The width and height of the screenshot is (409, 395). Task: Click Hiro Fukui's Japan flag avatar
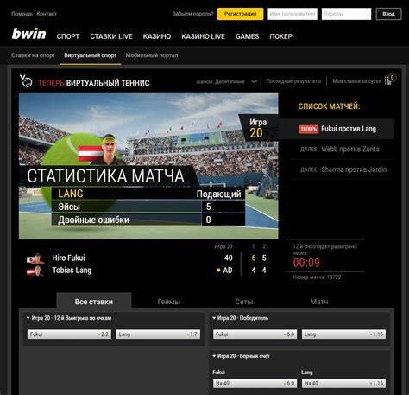[35, 258]
